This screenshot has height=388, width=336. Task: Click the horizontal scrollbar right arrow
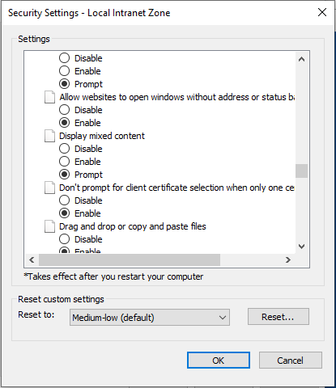(x=288, y=259)
